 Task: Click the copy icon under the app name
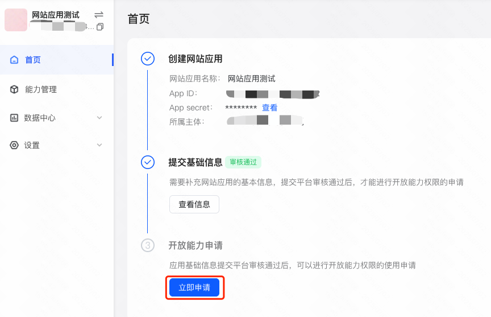point(100,27)
